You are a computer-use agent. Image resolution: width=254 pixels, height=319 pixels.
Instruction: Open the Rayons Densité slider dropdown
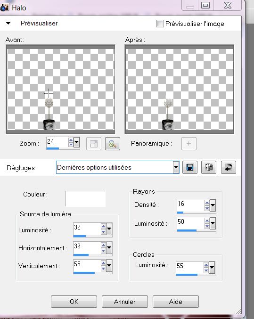point(213,205)
